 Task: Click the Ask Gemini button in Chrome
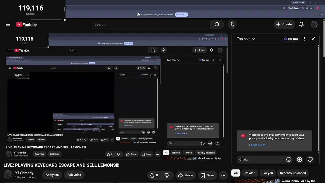[x=298, y=3]
